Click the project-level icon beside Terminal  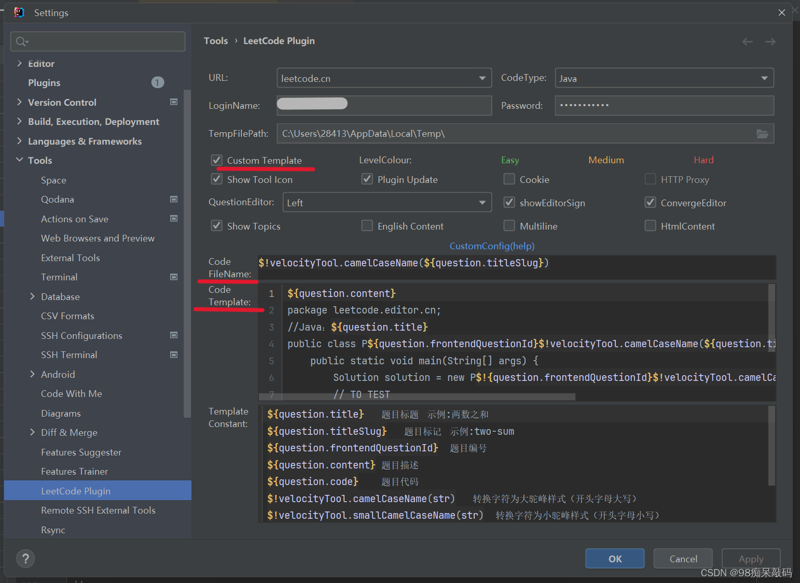[174, 277]
